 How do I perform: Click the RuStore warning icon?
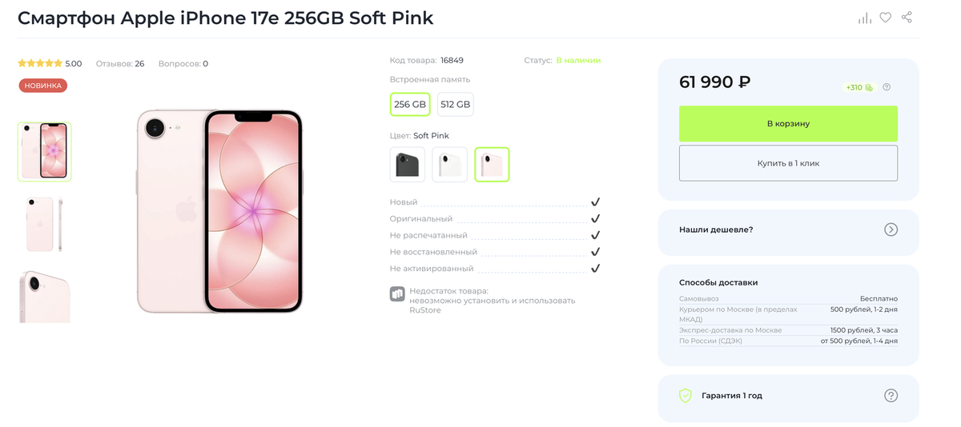tap(397, 294)
